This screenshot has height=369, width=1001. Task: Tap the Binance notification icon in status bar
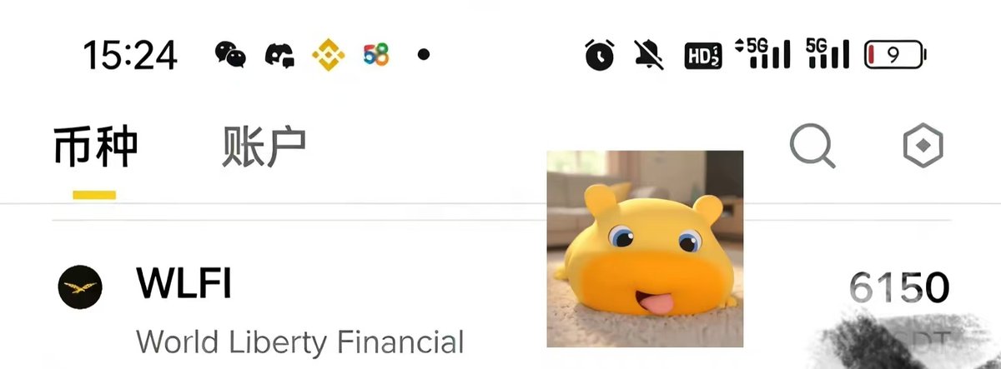[x=328, y=56]
